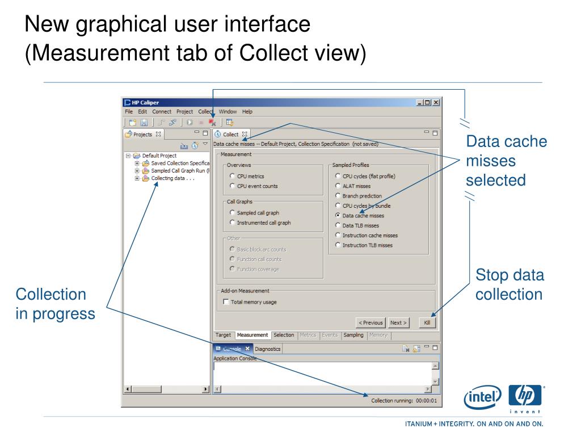The width and height of the screenshot is (581, 436).
Task: Click the Save floppy disk toolbar icon
Action: tap(144, 123)
